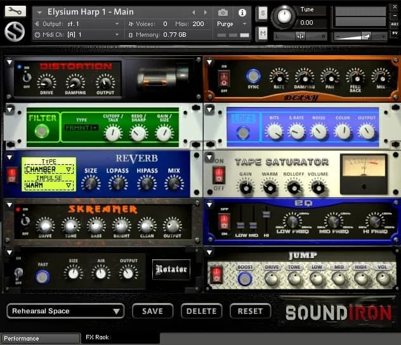The width and height of the screenshot is (401, 345).
Task: Adjust the output volume slider
Action: click(x=360, y=37)
